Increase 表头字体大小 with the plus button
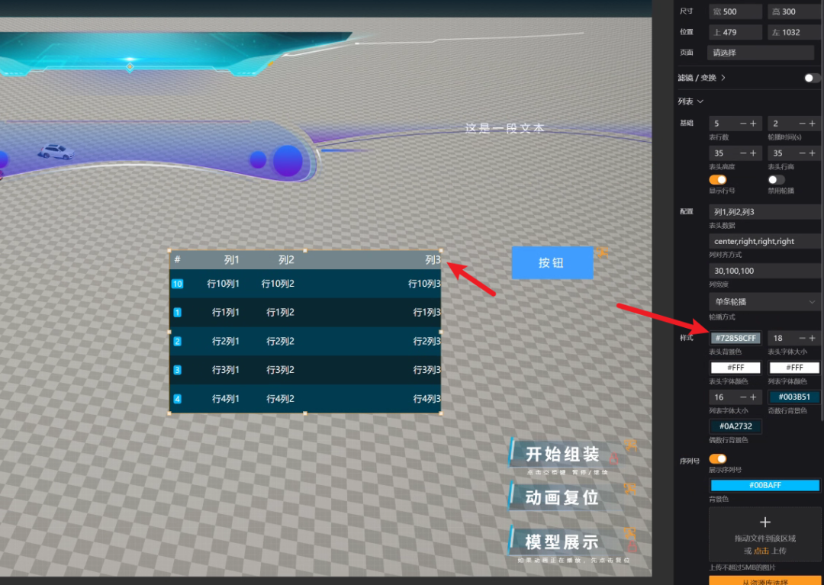 (812, 338)
